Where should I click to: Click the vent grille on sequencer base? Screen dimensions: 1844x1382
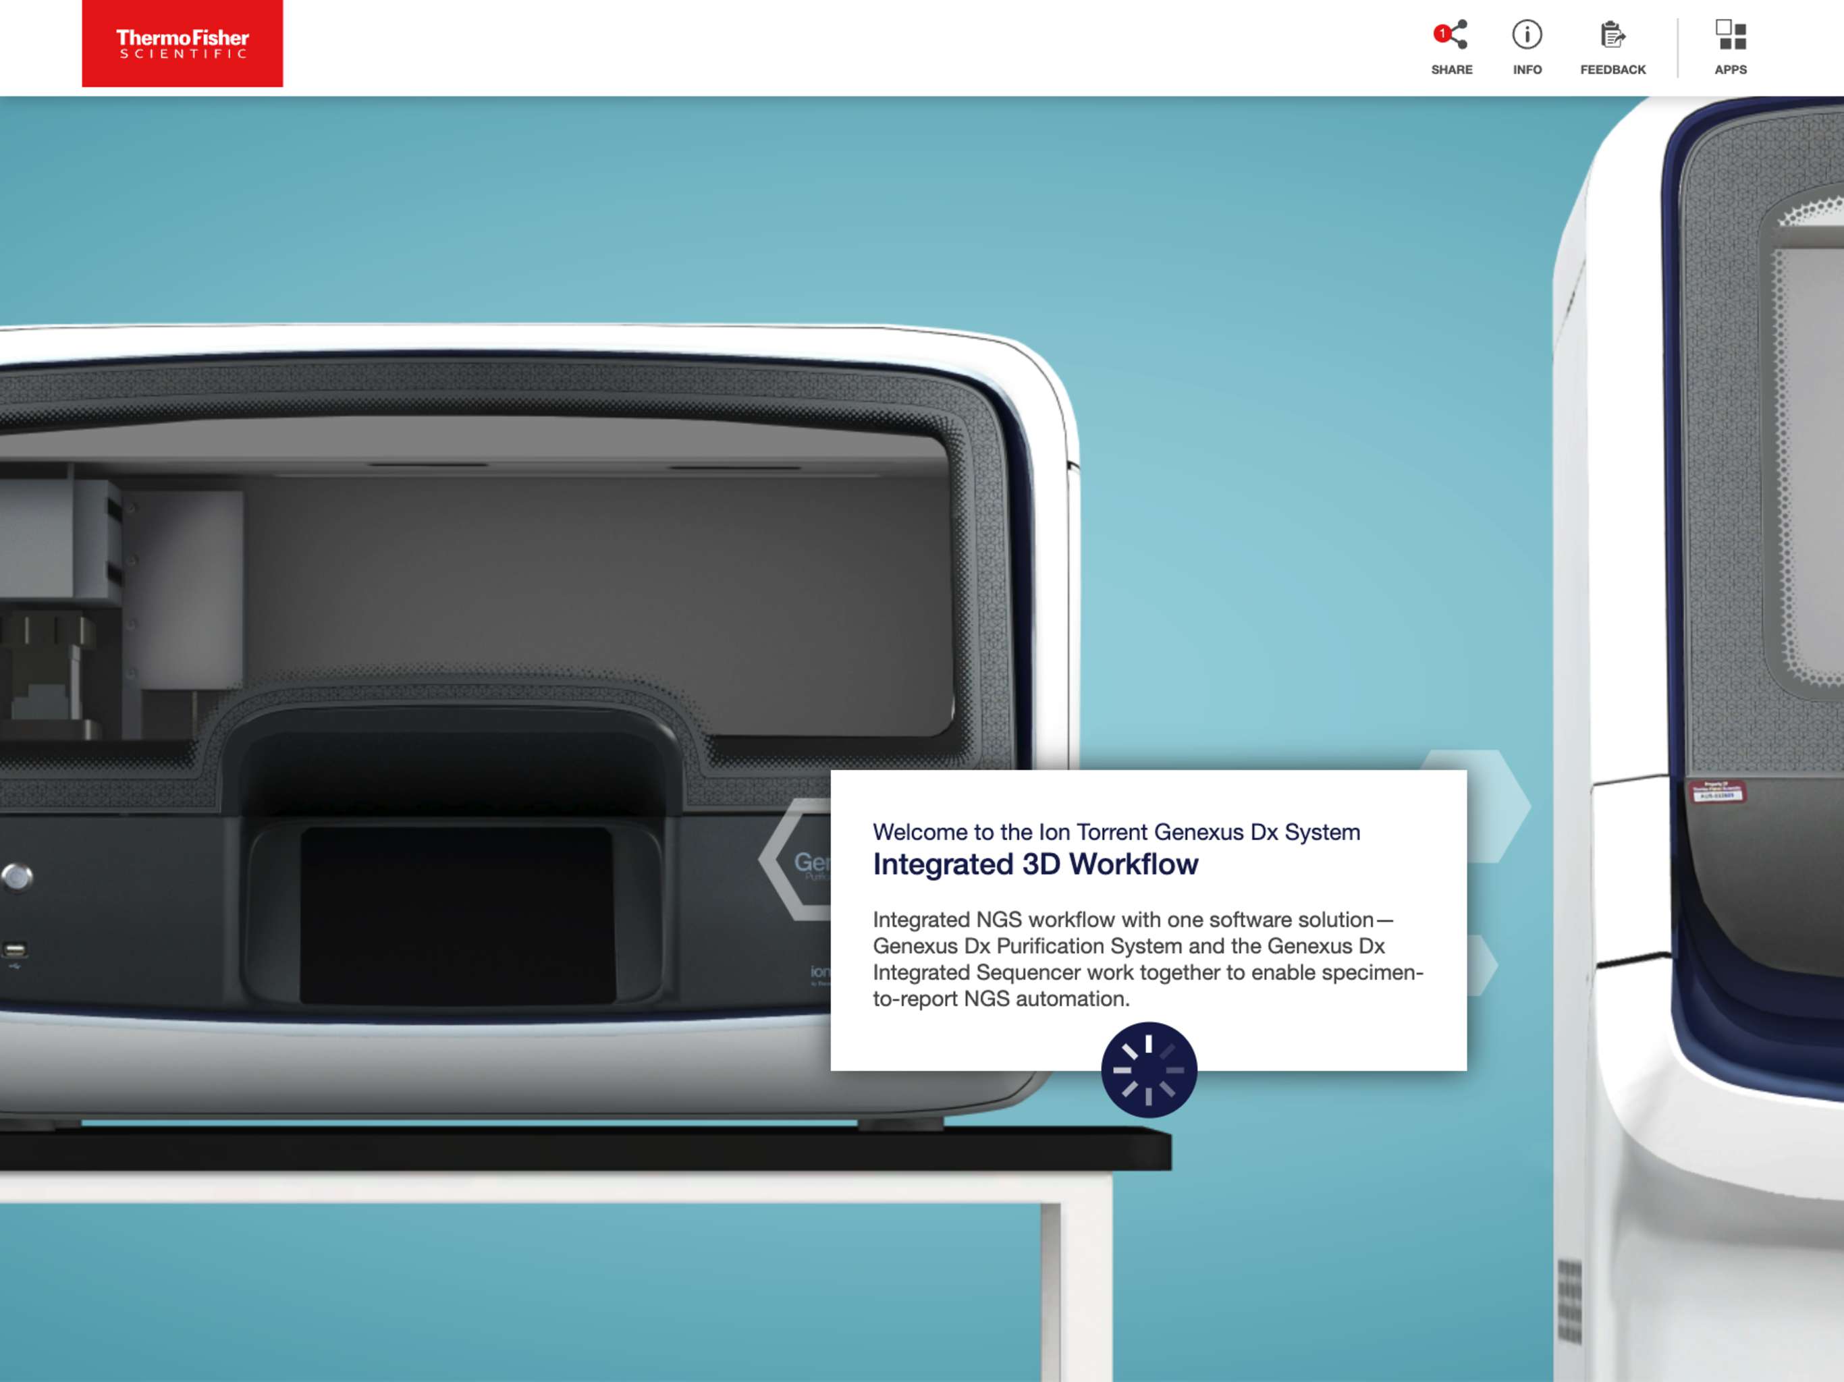click(1569, 1300)
